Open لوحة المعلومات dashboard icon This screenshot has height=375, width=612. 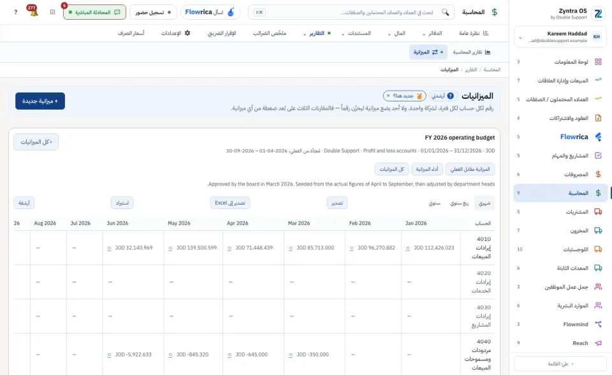point(598,62)
